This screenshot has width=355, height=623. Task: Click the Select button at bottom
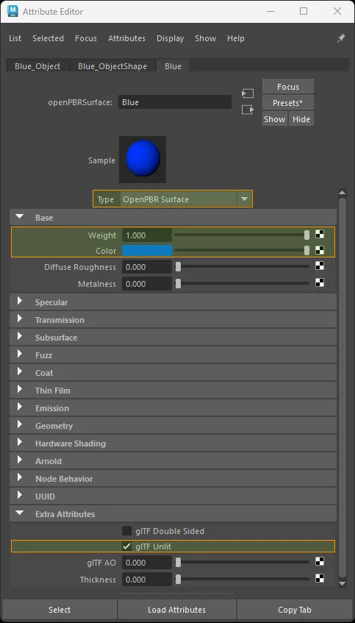(60, 610)
